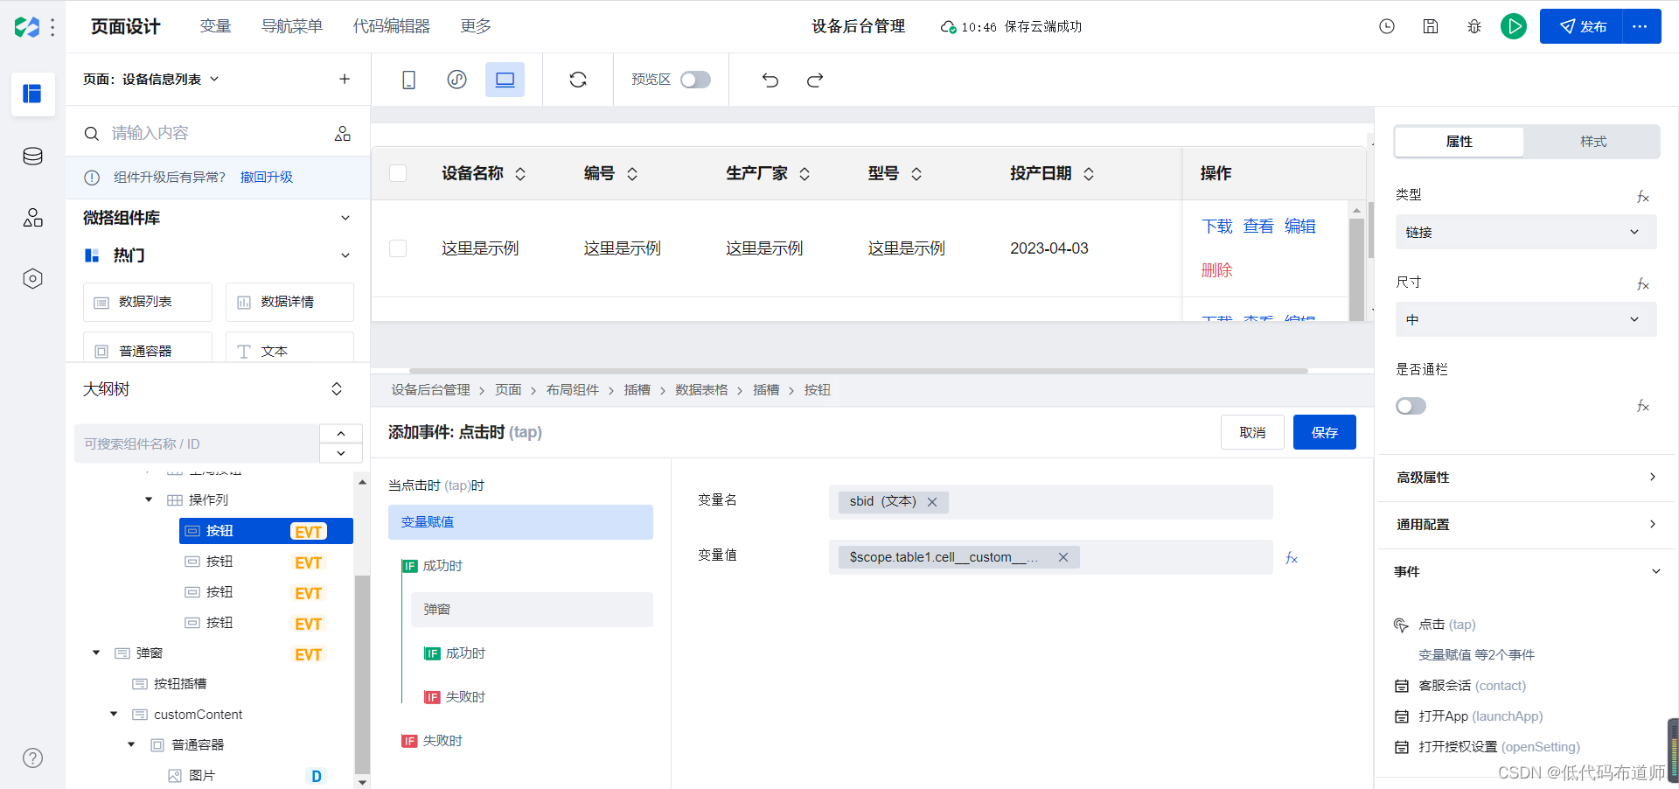The image size is (1679, 789).
Task: Open version history clock icon
Action: [1387, 26]
